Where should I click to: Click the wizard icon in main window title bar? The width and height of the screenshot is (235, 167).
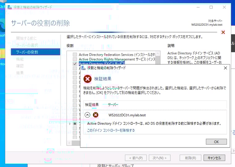coord(10,7)
